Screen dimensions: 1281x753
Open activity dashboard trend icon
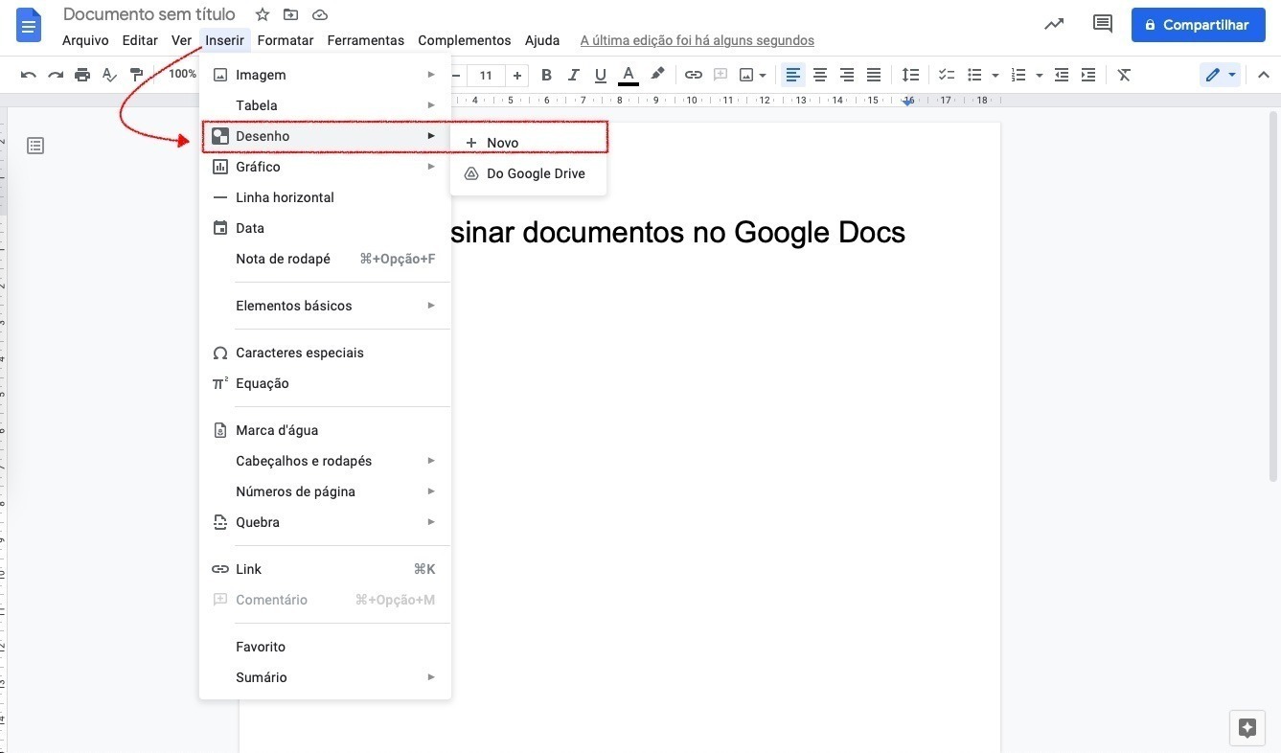pos(1054,24)
